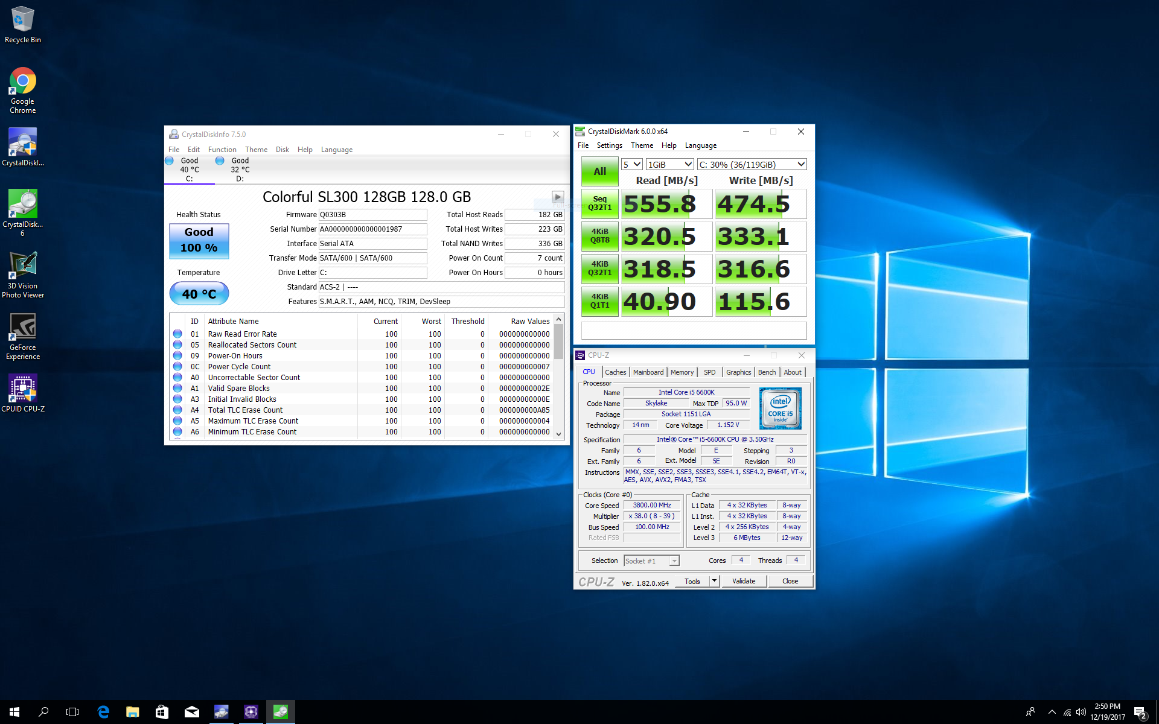
Task: Switch to CPU-Z in the taskbar
Action: (x=251, y=712)
